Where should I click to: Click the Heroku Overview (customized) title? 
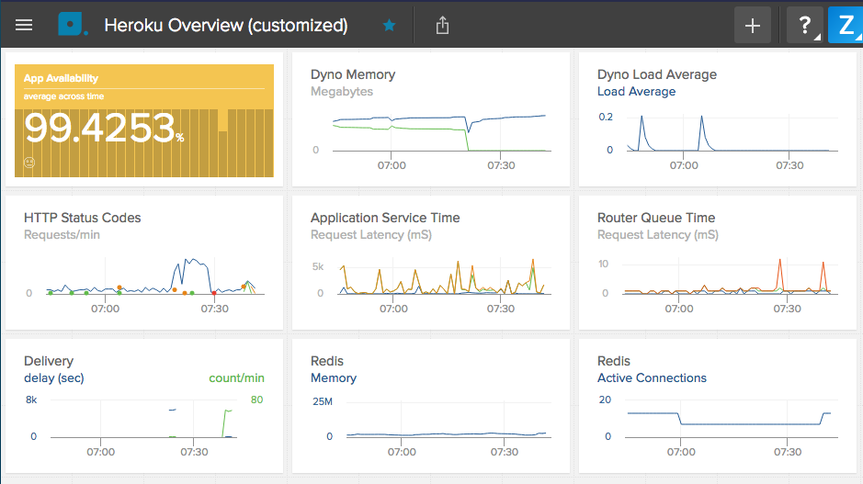(226, 26)
